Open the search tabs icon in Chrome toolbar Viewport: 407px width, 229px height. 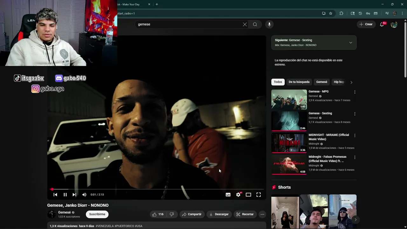(353, 13)
